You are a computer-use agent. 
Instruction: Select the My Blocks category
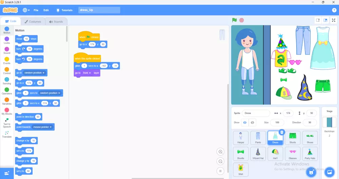7,111
